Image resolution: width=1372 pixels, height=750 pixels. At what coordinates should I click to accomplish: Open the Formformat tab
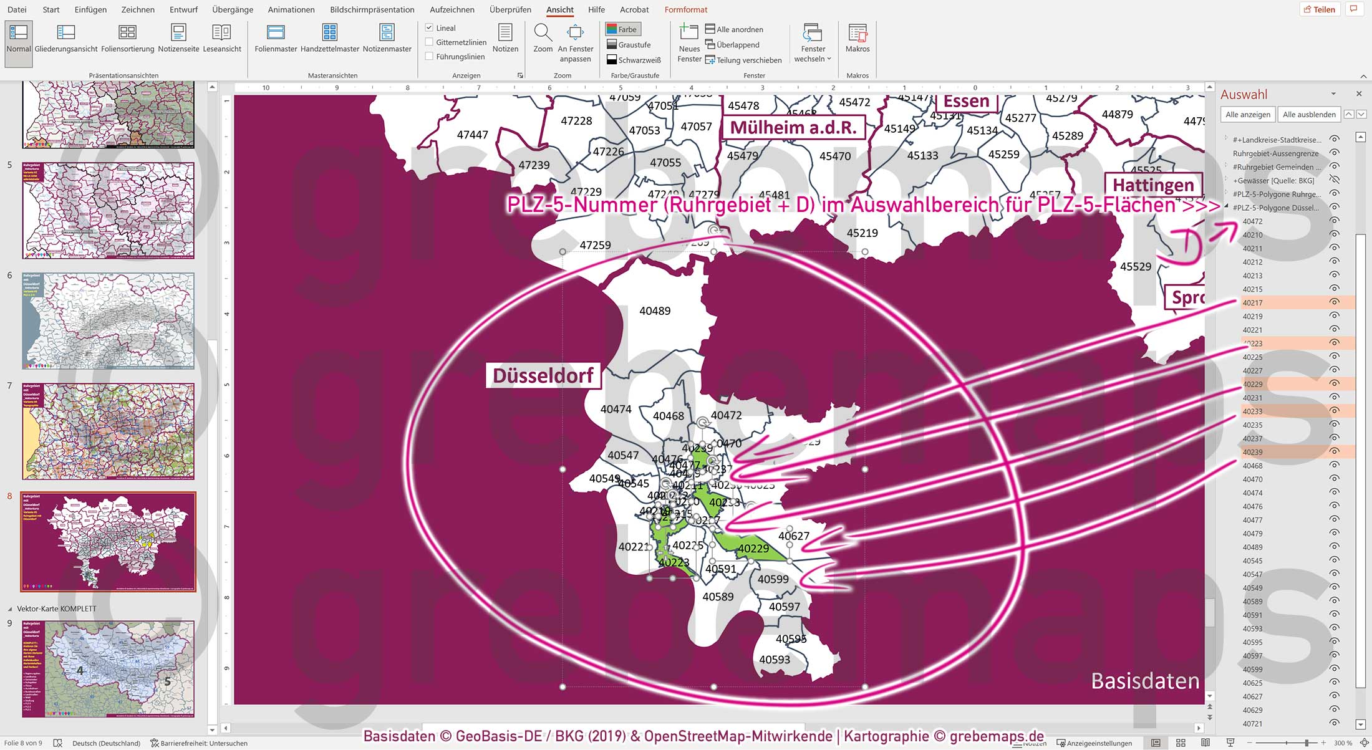pos(685,9)
